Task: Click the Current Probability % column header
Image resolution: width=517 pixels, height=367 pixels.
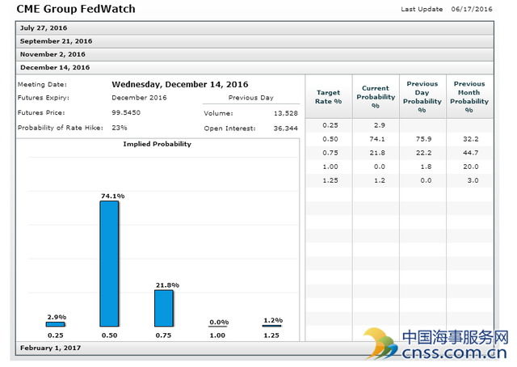Action: 376,97
